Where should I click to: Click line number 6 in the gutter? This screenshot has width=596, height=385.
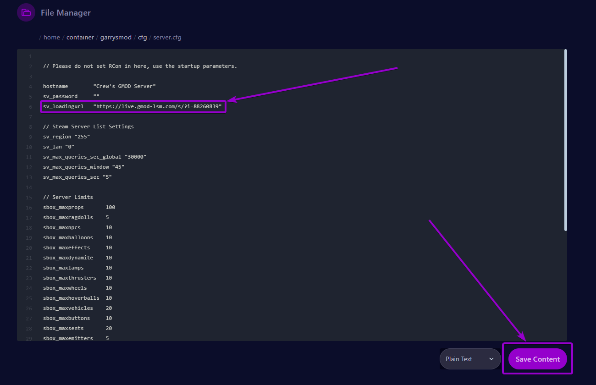click(30, 106)
